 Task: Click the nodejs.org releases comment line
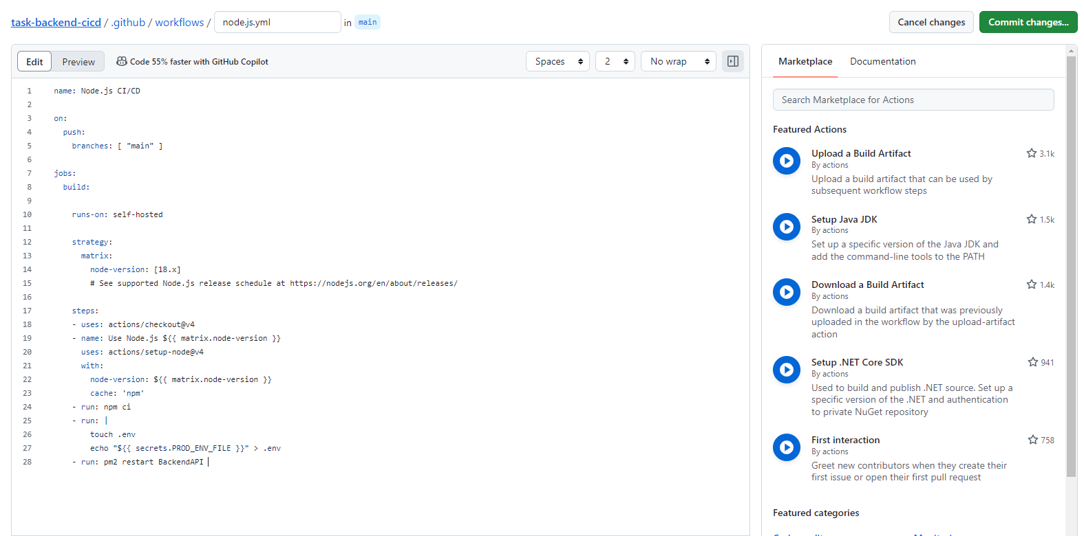274,283
